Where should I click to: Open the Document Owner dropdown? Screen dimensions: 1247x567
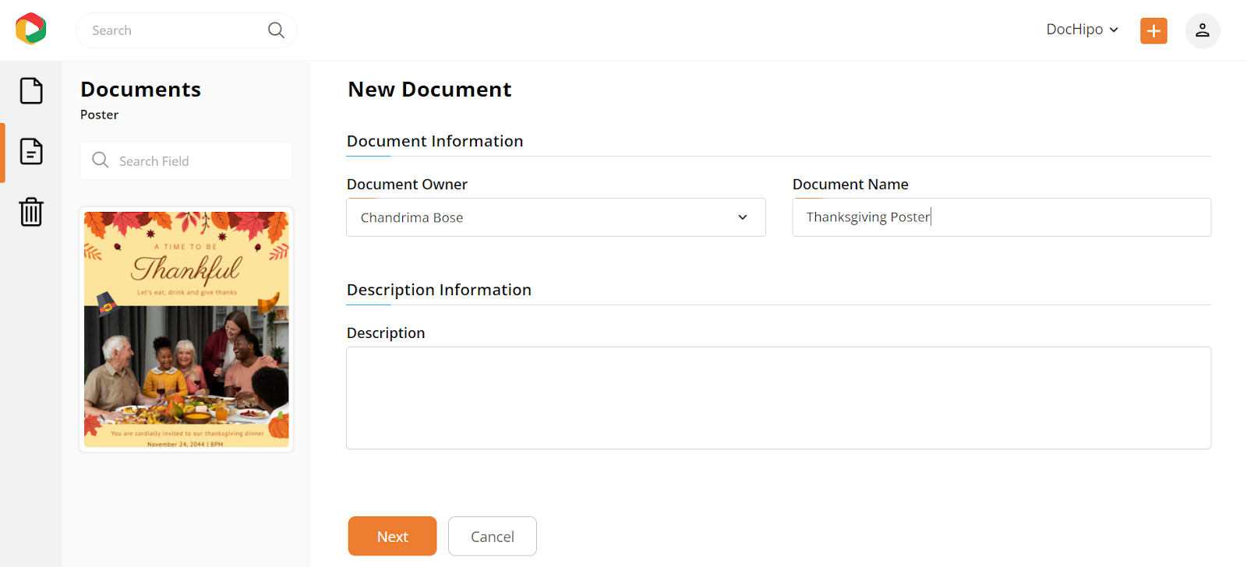[556, 217]
